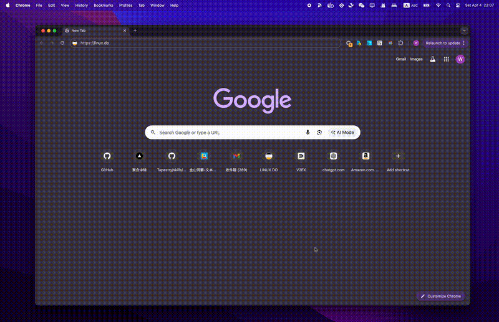Click the cyan square extension icon
The image size is (499, 322).
click(369, 43)
